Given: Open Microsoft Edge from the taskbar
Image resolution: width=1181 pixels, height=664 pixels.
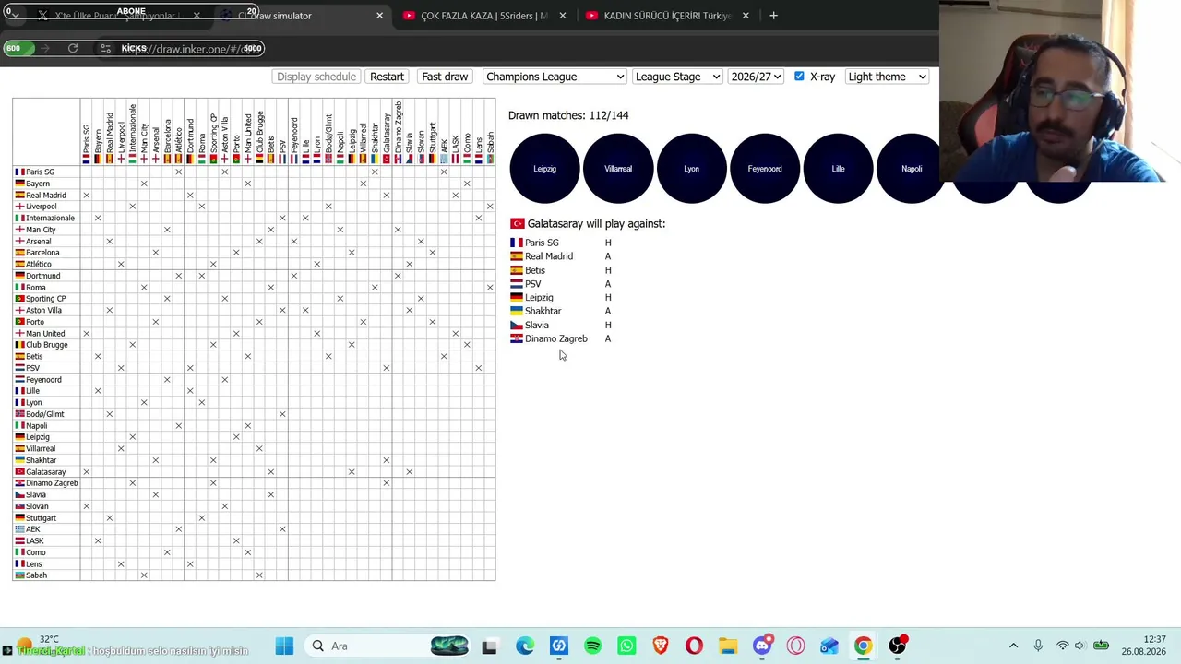Looking at the screenshot, I should [x=524, y=646].
